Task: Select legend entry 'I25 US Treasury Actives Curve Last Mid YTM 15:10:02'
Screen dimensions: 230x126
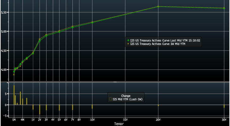Action: 165,40
